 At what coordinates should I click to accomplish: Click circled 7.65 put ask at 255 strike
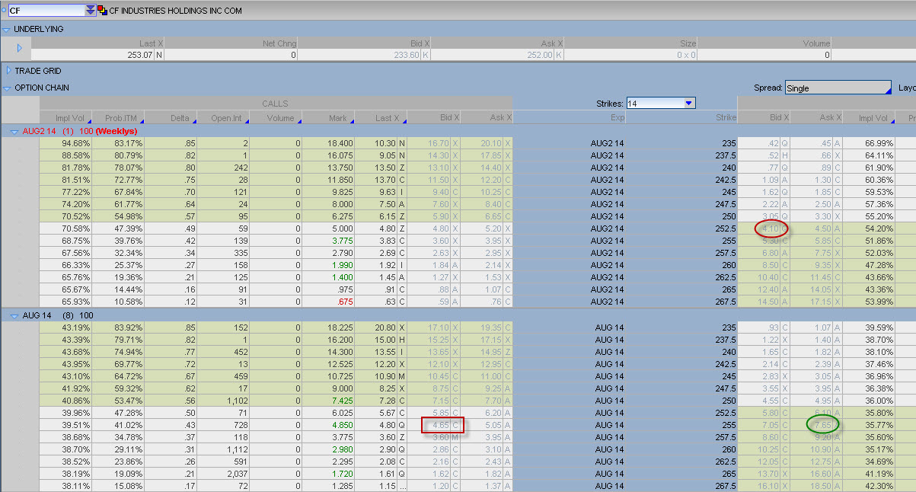[822, 425]
